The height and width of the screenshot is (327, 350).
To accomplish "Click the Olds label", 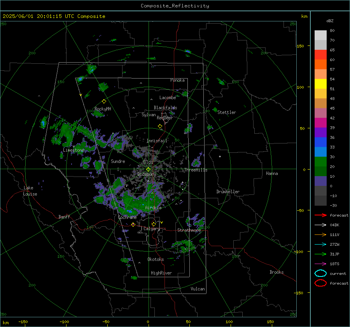I will (x=148, y=162).
